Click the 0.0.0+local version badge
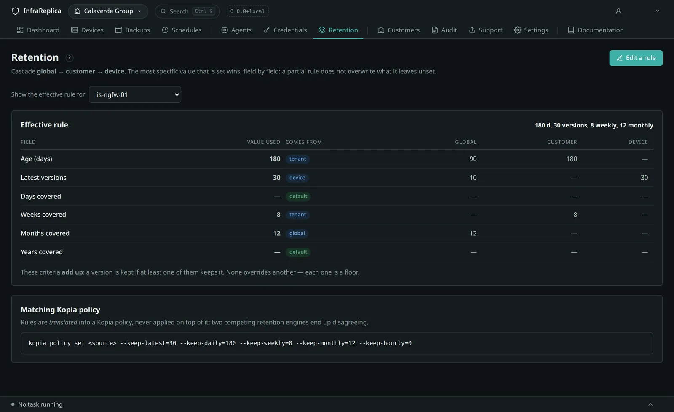This screenshot has height=412, width=674. pos(248,11)
